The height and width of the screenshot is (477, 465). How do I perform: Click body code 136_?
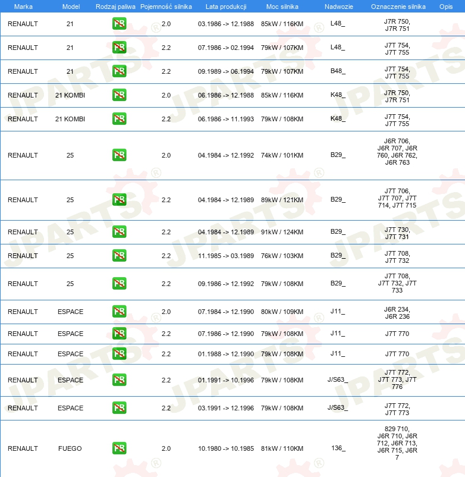(x=338, y=448)
